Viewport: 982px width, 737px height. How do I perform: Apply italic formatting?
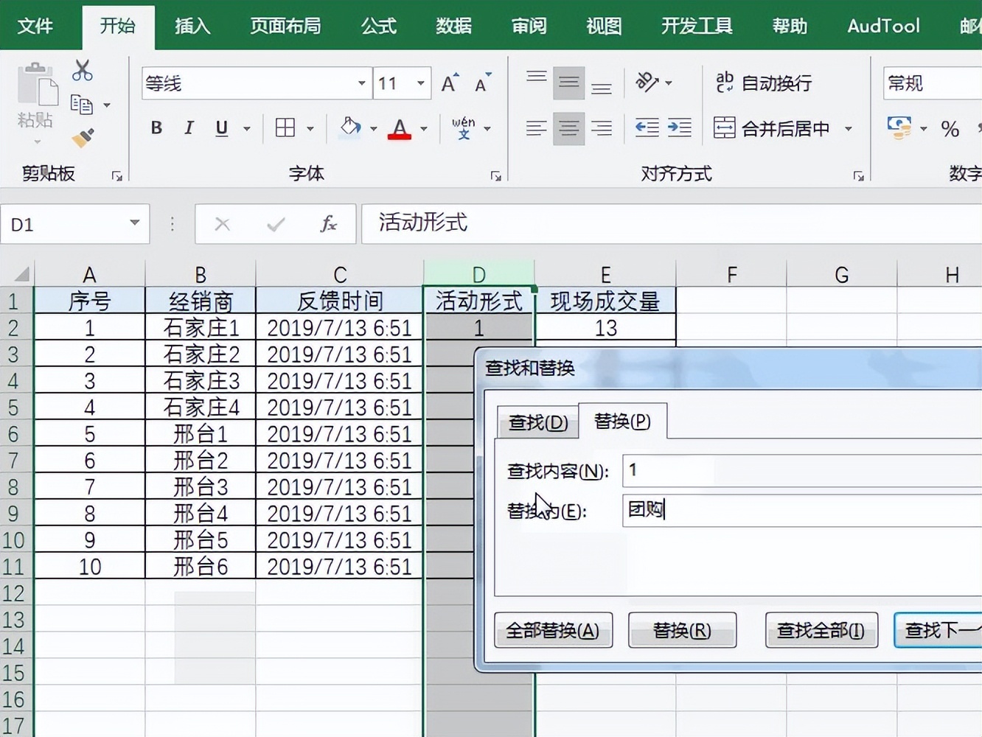pos(189,128)
